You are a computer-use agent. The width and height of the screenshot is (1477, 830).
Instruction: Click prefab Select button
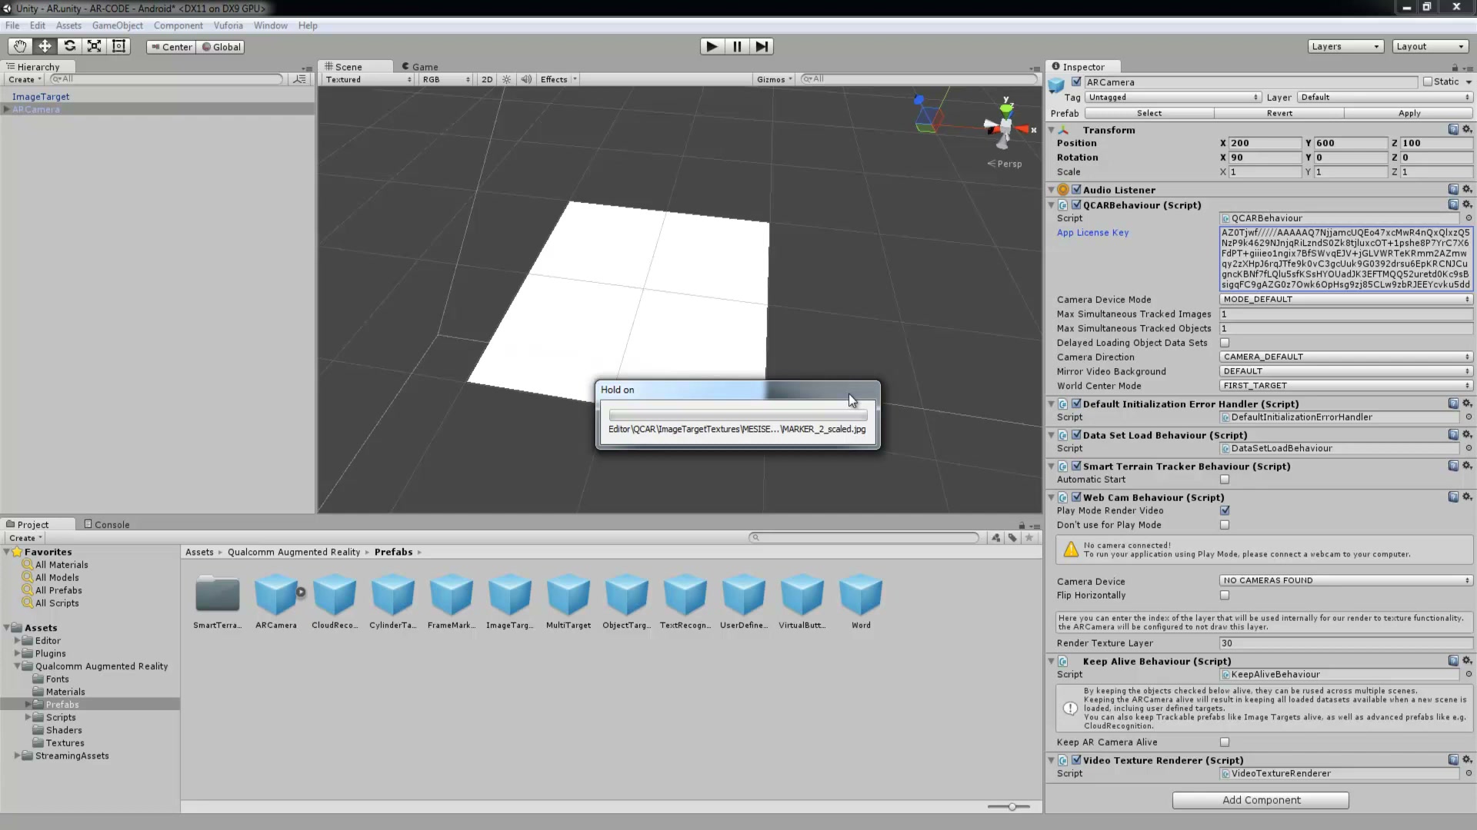1149,113
